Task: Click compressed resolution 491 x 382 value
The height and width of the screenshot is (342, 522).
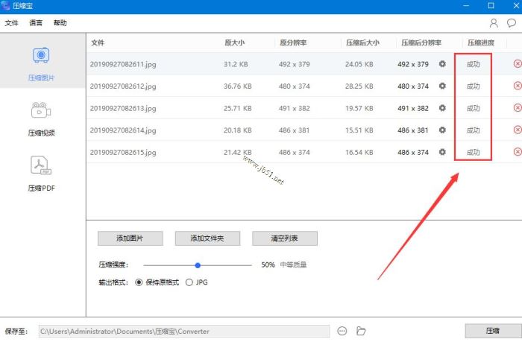Action: (413, 108)
